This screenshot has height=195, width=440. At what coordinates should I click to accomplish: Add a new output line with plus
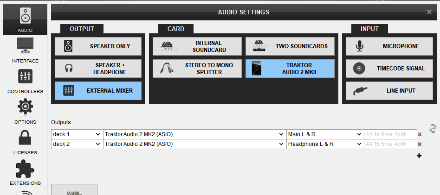pos(419,156)
